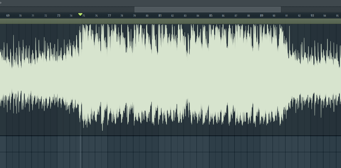
Task: Click bar 71 on the timeline ruler
Action: coord(33,16)
